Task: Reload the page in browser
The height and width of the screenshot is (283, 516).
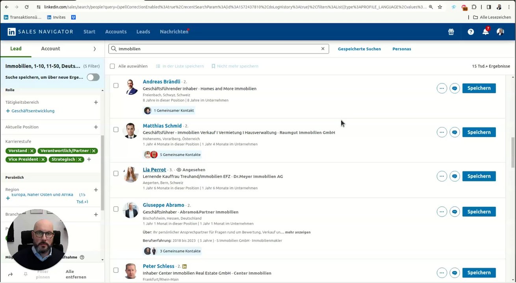Action: pos(26,7)
